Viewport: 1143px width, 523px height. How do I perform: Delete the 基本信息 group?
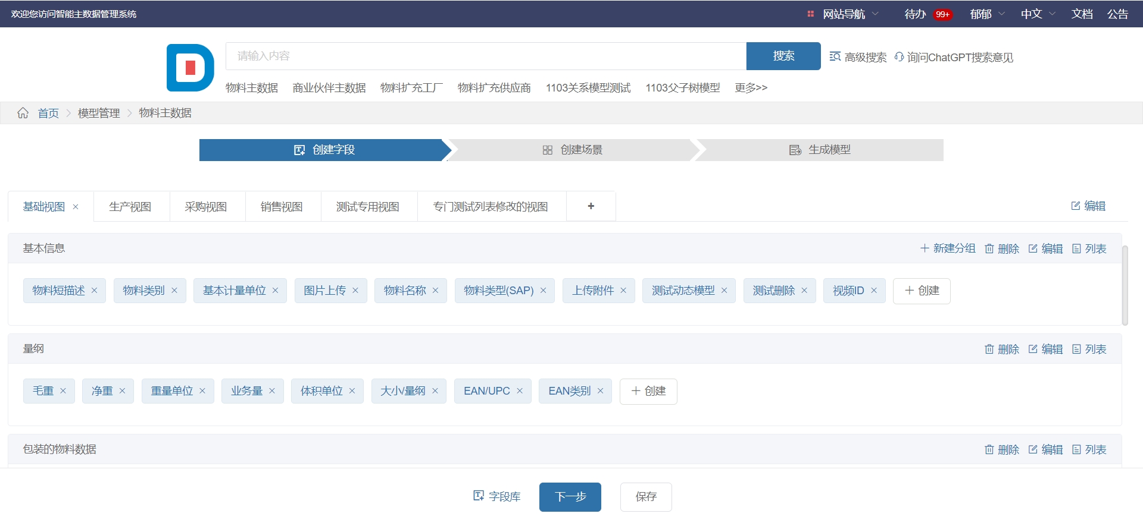pos(1002,248)
